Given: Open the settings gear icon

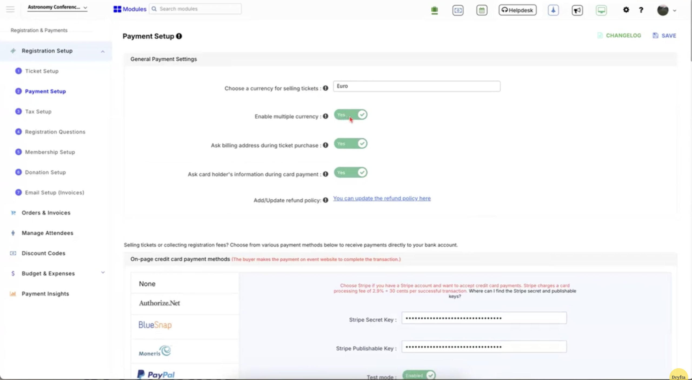Looking at the screenshot, I should 626,10.
